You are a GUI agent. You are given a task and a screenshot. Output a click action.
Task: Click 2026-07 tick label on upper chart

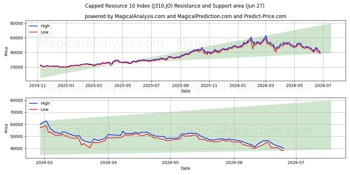pyautogui.click(x=323, y=86)
